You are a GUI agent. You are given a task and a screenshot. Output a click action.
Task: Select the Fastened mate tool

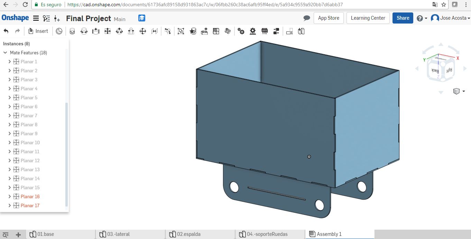pyautogui.click(x=72, y=31)
